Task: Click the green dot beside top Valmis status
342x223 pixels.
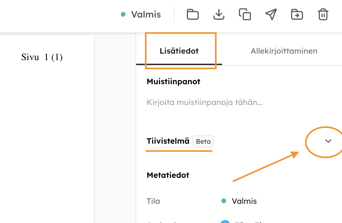Action: click(123, 15)
